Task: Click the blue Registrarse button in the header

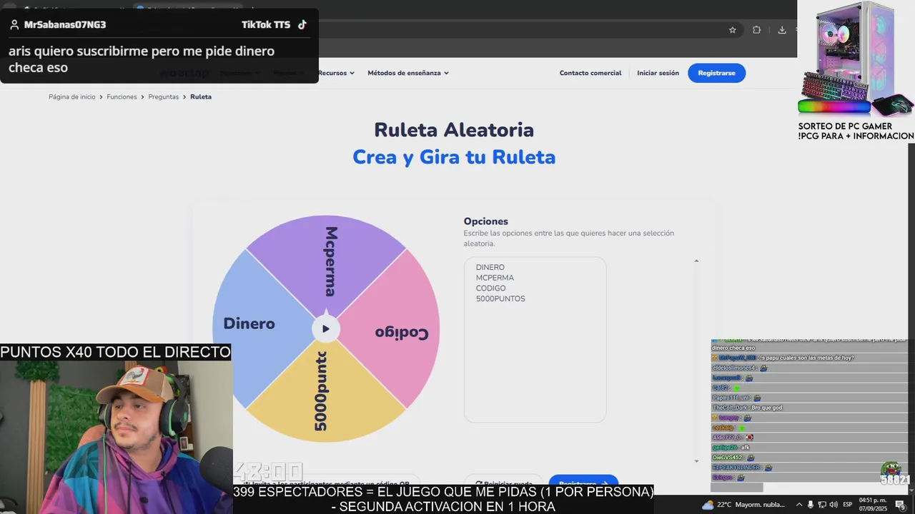Action: click(x=716, y=73)
